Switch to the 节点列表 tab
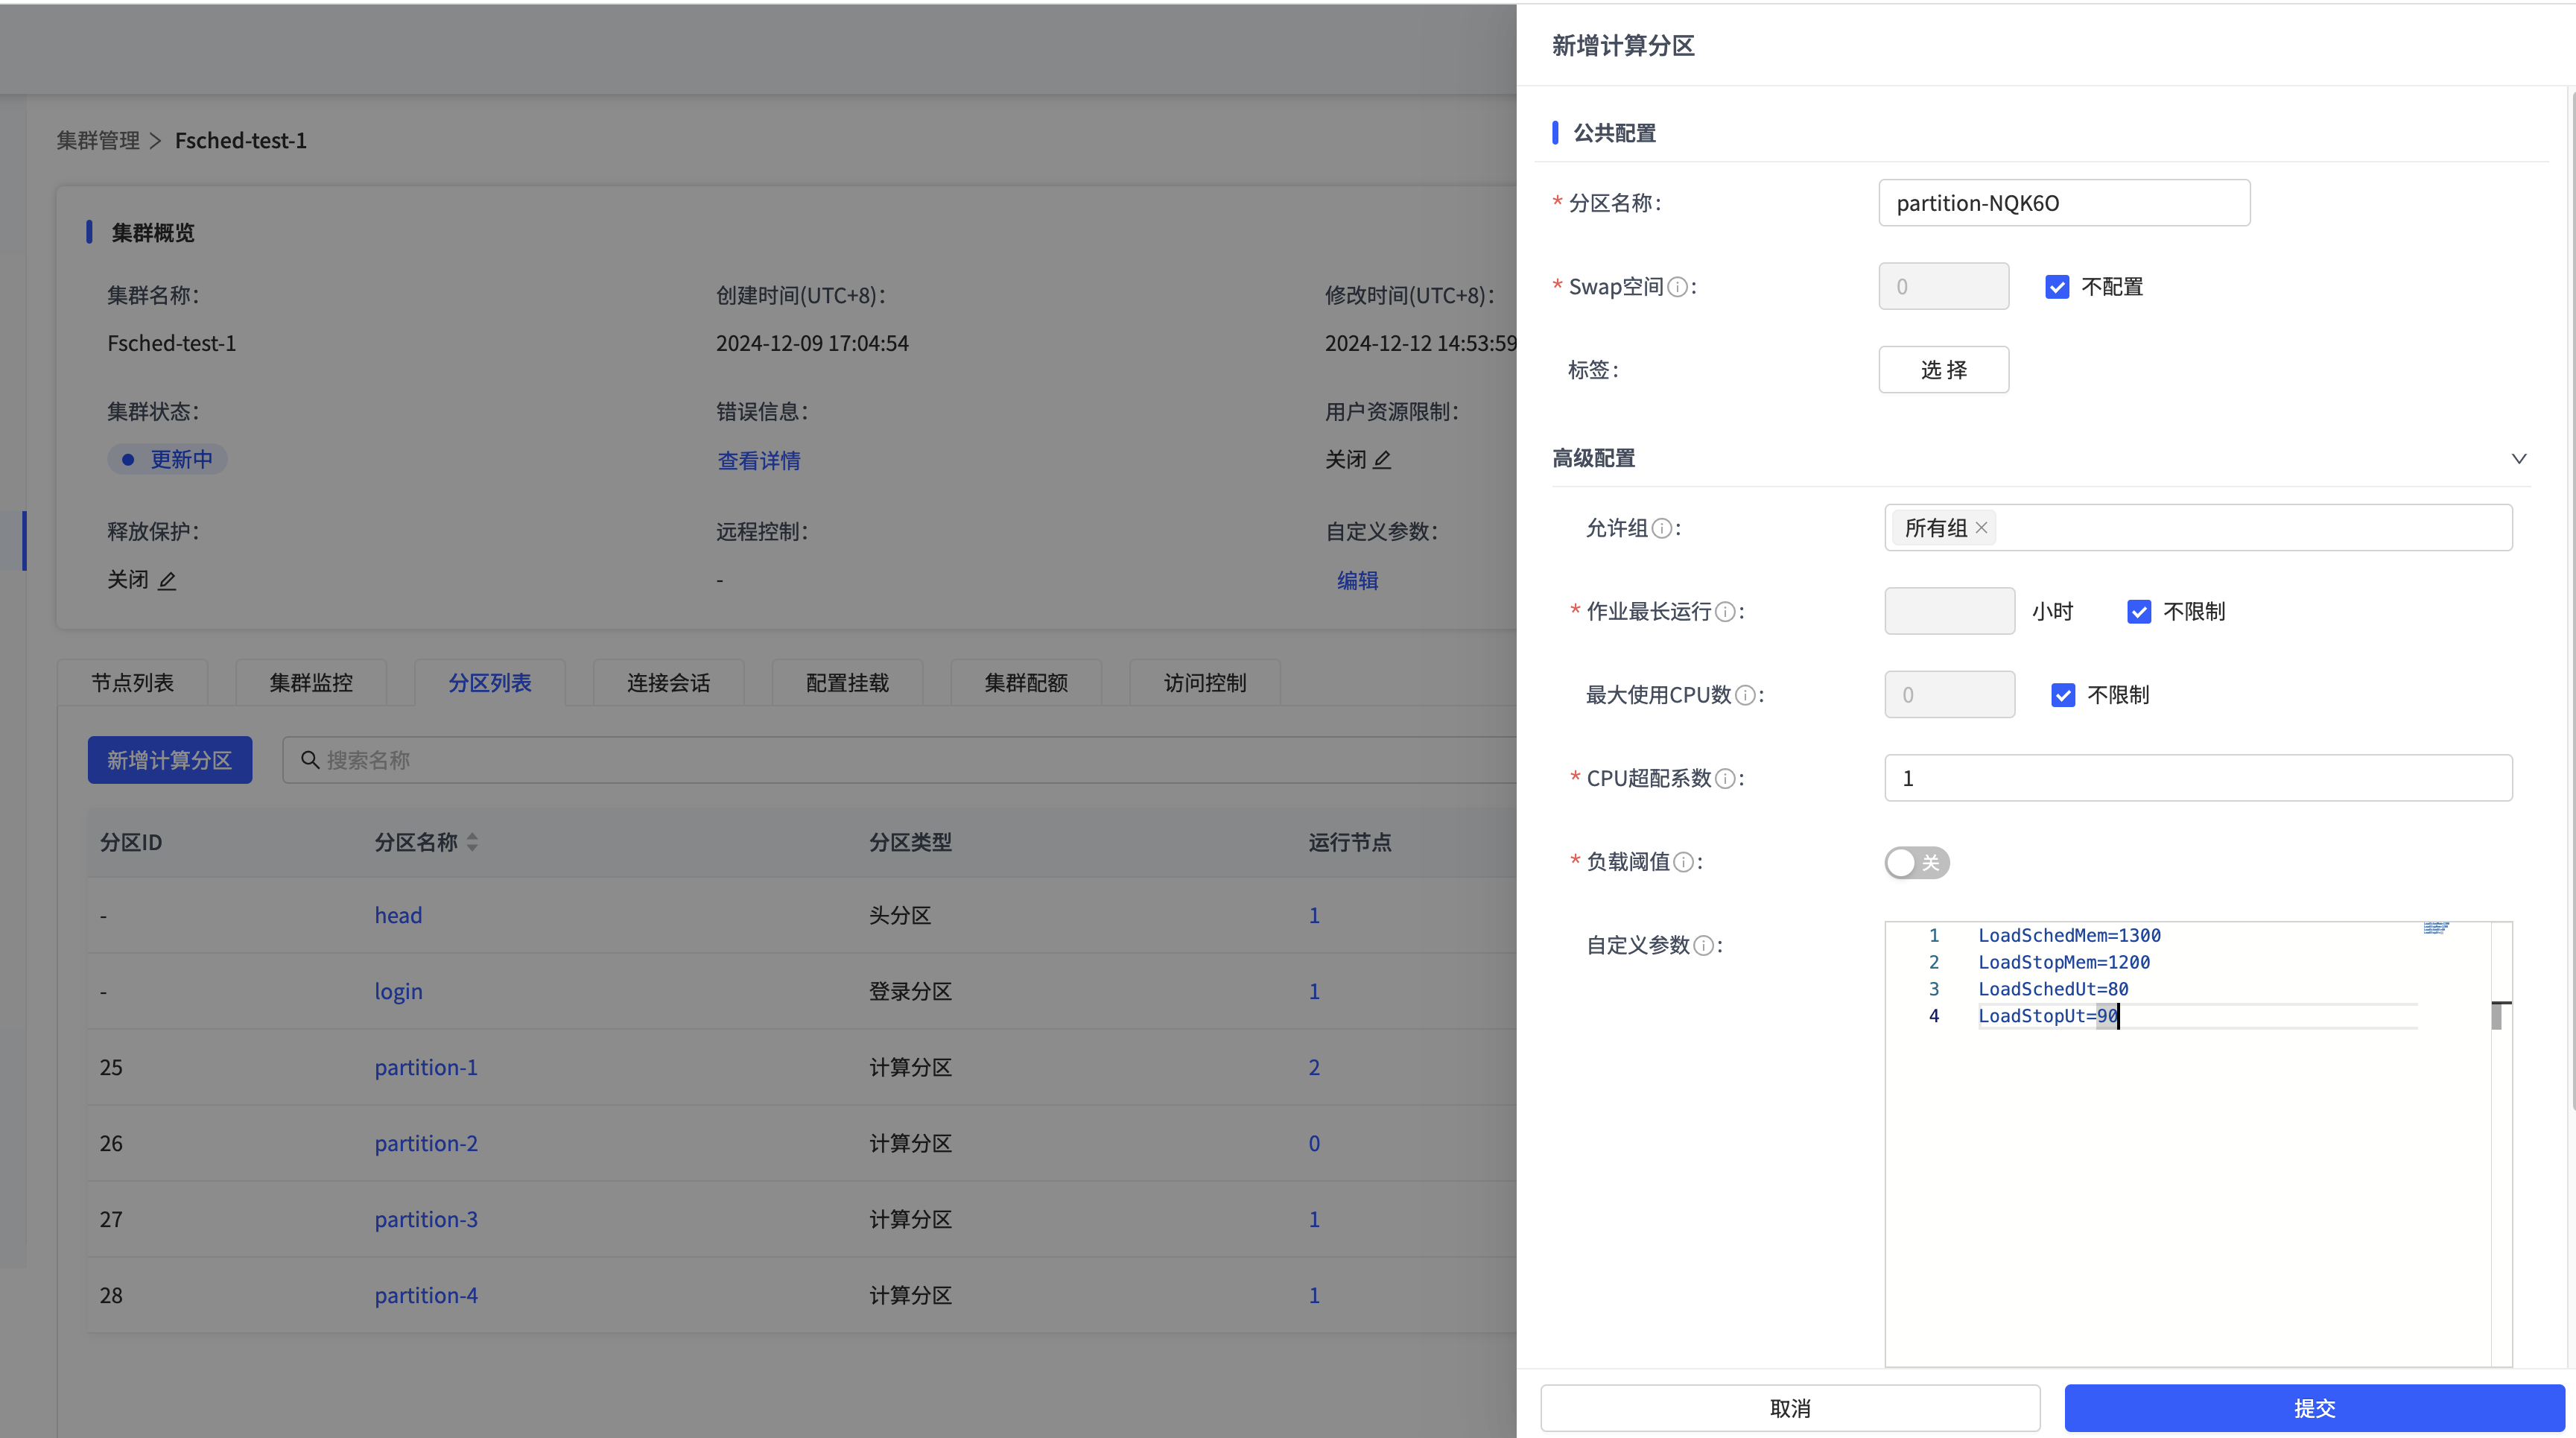The image size is (2576, 1438). click(x=132, y=683)
